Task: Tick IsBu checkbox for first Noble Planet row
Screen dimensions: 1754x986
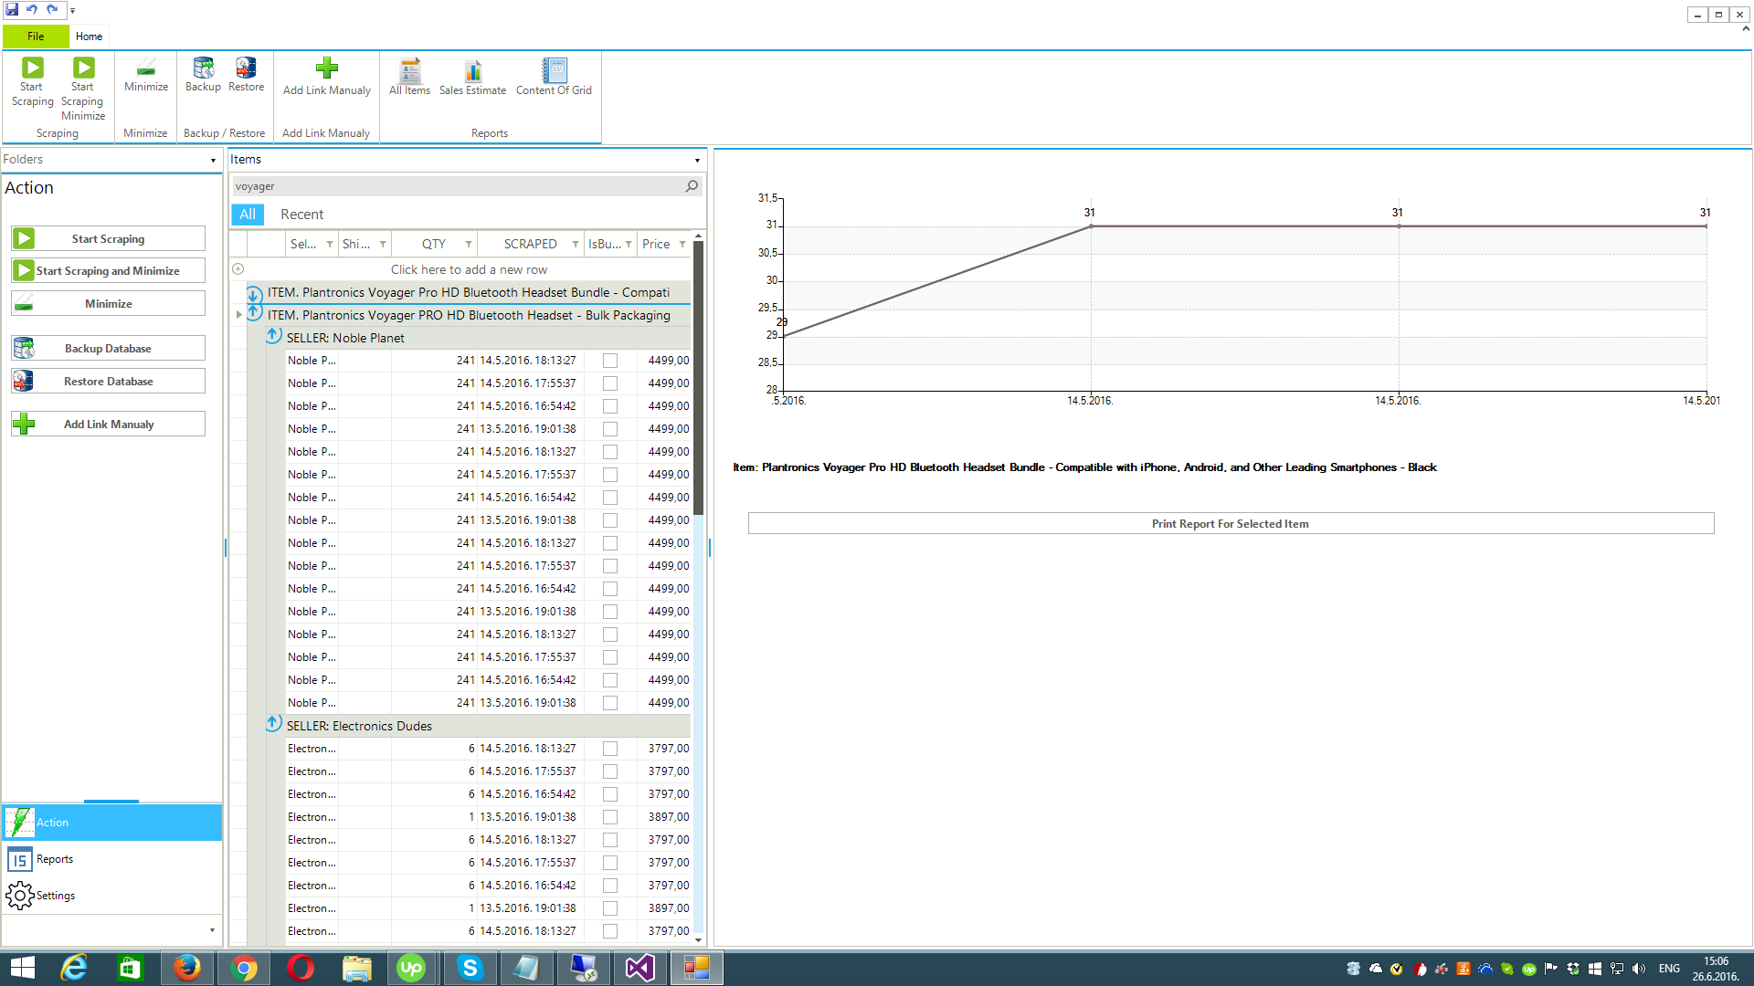Action: click(610, 361)
